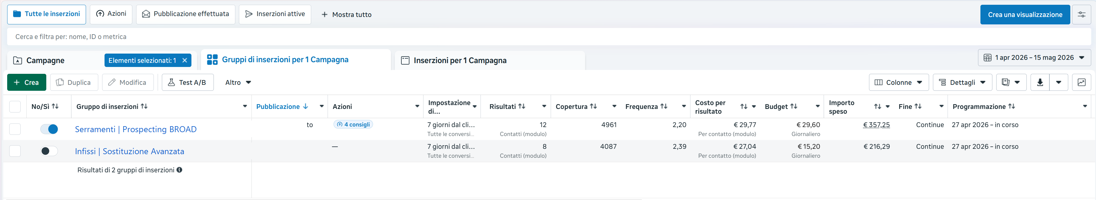Open the calendar date range icon

pos(988,58)
